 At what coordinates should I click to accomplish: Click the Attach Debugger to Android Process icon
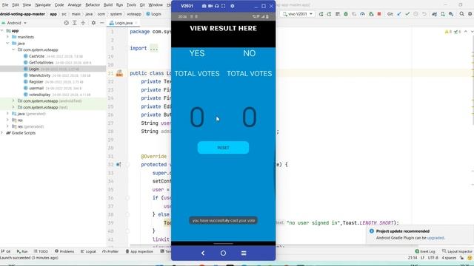pyautogui.click(x=371, y=14)
